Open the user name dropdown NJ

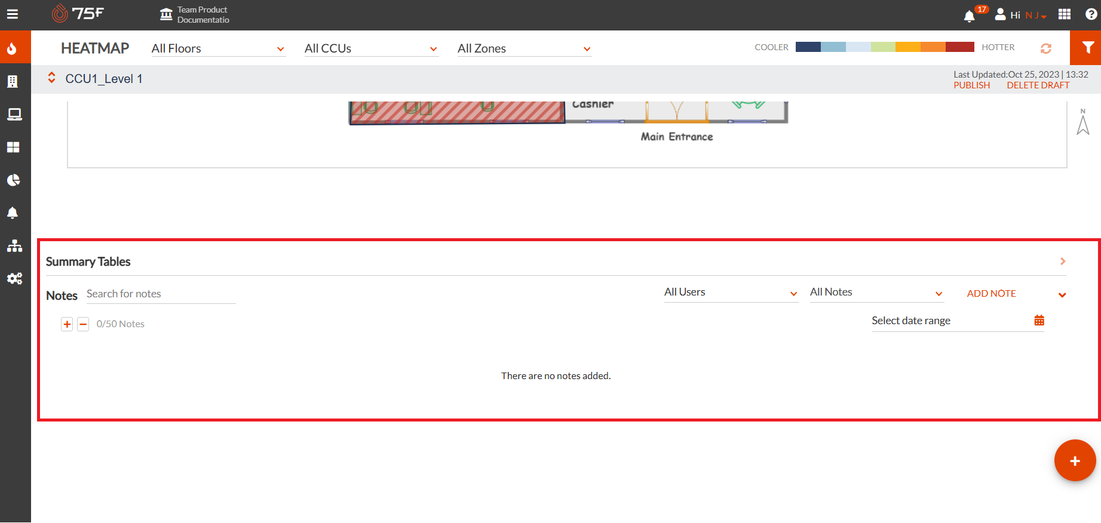[1036, 16]
